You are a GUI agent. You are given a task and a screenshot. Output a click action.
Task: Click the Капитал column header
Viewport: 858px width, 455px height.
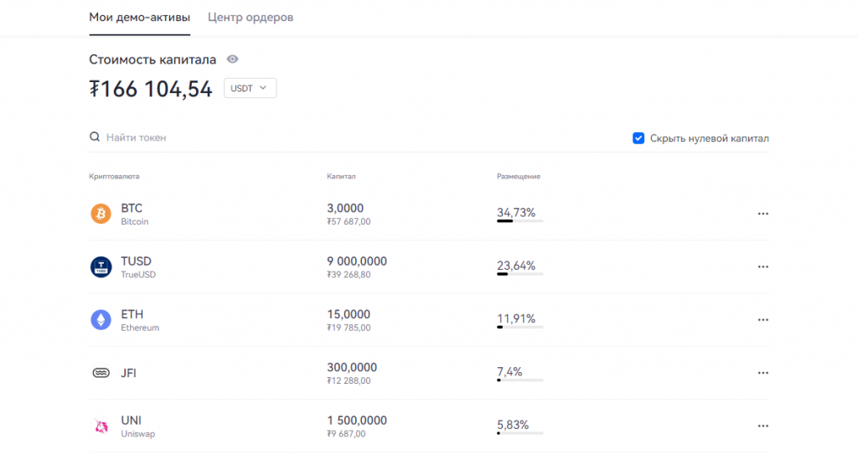pyautogui.click(x=341, y=176)
